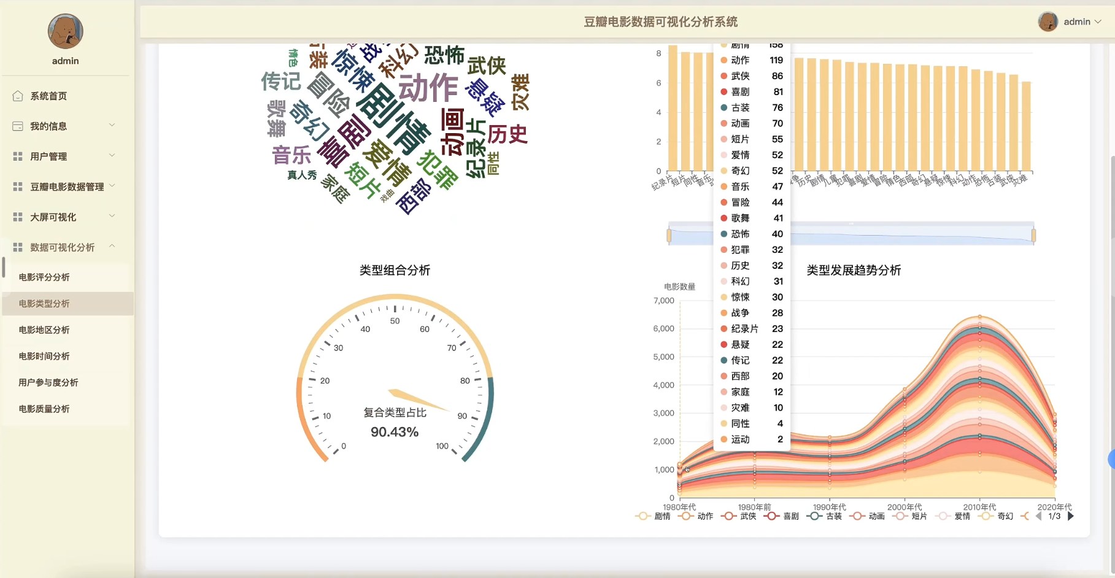Open 电影质量分析 menu item
Viewport: 1115px width, 578px height.
67,409
